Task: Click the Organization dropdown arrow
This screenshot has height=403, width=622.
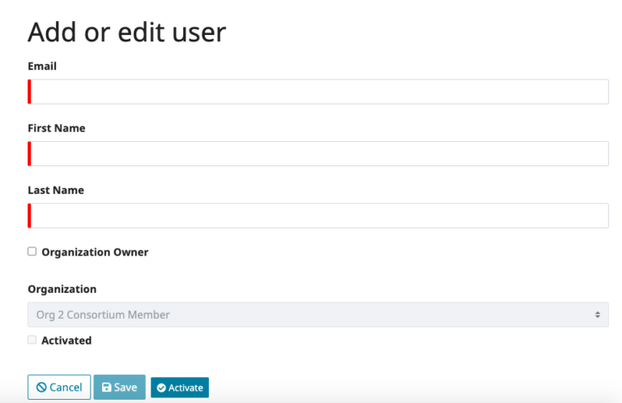Action: tap(597, 315)
